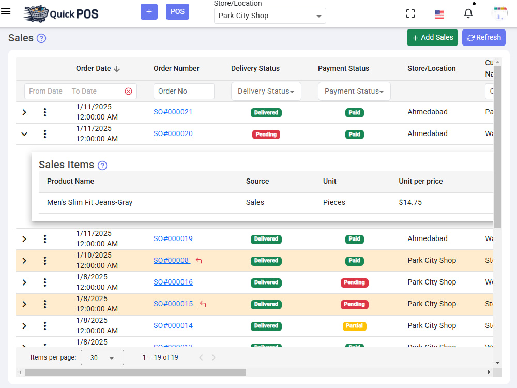Open help icon next to Sales title
The width and height of the screenshot is (517, 388).
coord(41,38)
